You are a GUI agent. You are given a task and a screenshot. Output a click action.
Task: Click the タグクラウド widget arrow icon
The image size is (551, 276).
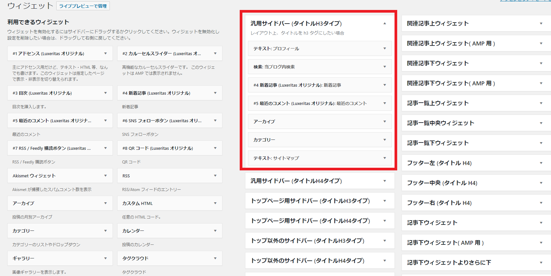[x=215, y=258]
